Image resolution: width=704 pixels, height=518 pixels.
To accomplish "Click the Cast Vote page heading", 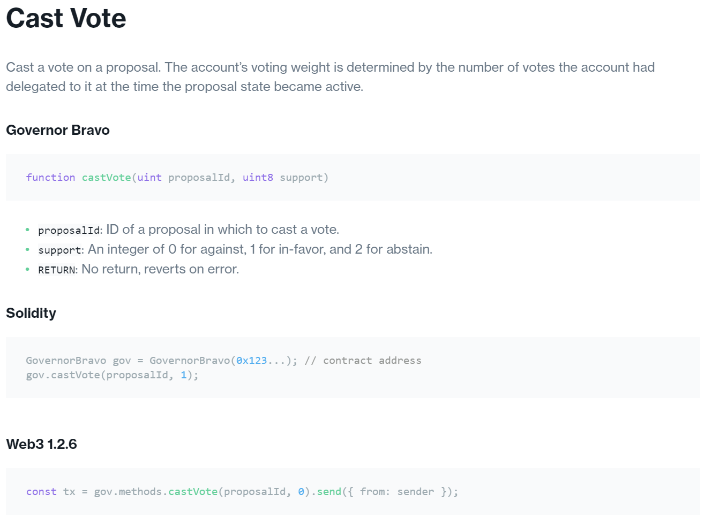I will pyautogui.click(x=66, y=18).
